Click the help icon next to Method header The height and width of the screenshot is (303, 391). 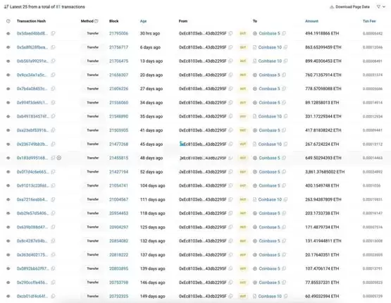pos(97,21)
